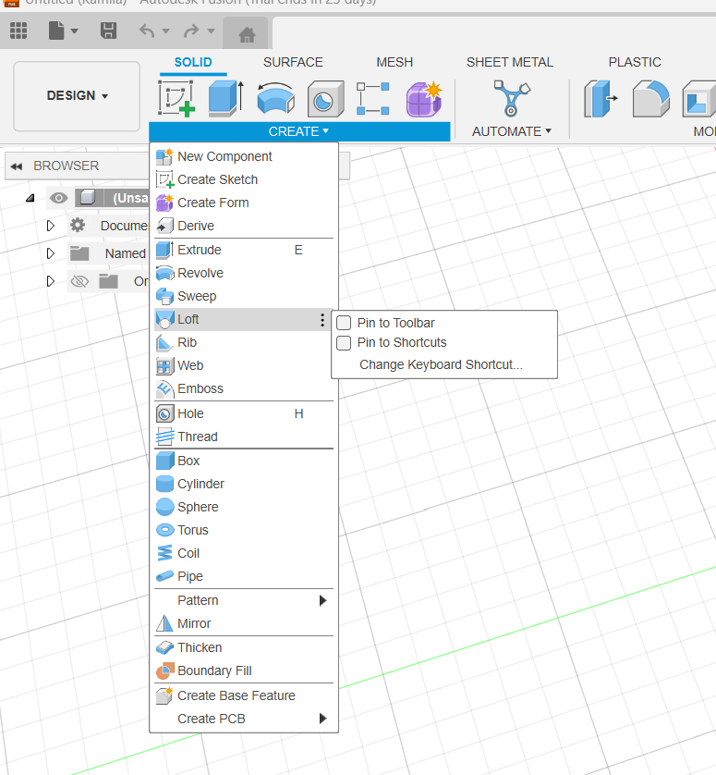
Task: Click Press Pull toolbar icon
Action: pos(600,99)
